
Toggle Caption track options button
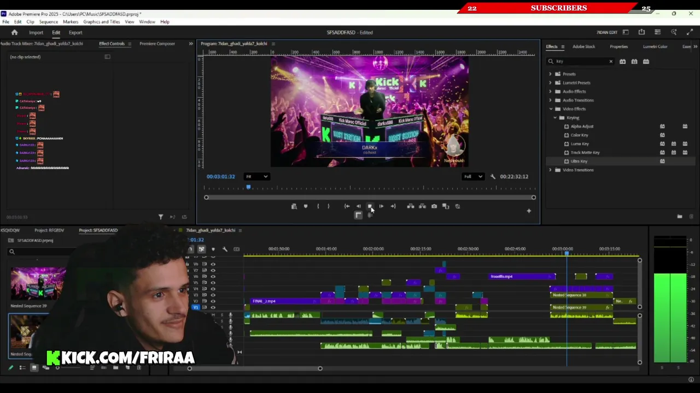[237, 249]
